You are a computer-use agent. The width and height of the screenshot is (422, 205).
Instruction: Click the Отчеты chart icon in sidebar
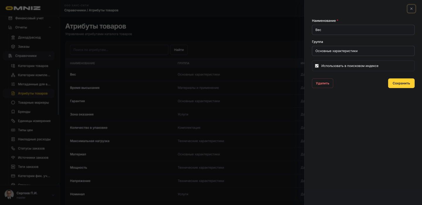(x=10, y=27)
